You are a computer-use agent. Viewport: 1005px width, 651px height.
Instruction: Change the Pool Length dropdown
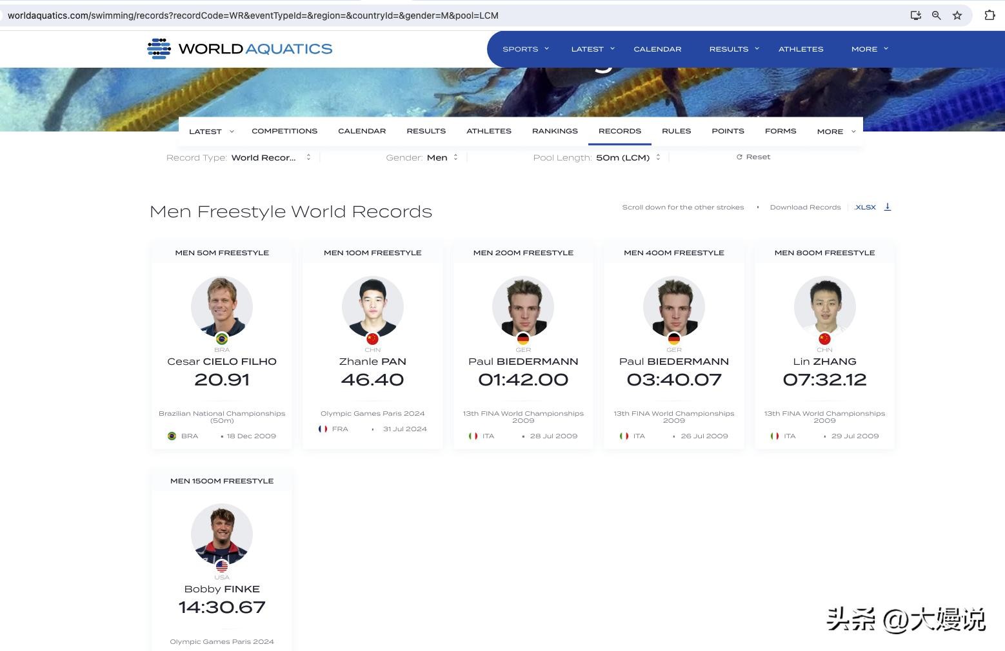tap(628, 158)
